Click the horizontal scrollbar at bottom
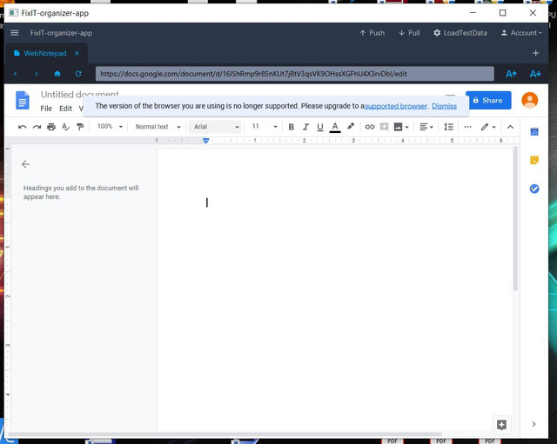 tap(225, 434)
